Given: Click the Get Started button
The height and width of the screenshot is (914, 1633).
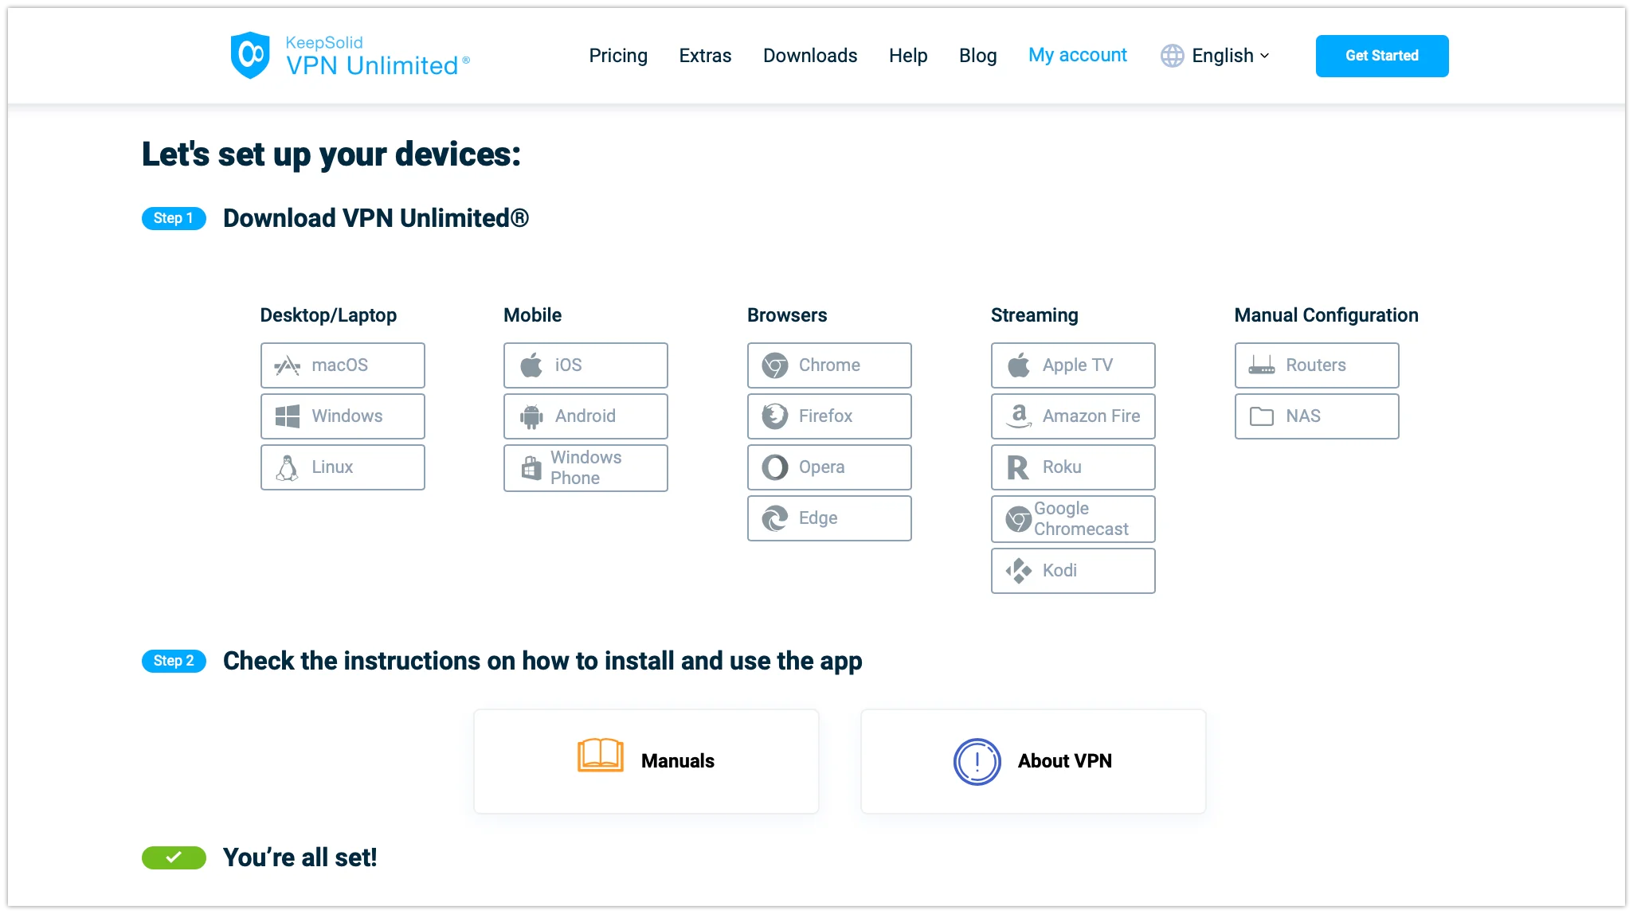Looking at the screenshot, I should (x=1382, y=56).
